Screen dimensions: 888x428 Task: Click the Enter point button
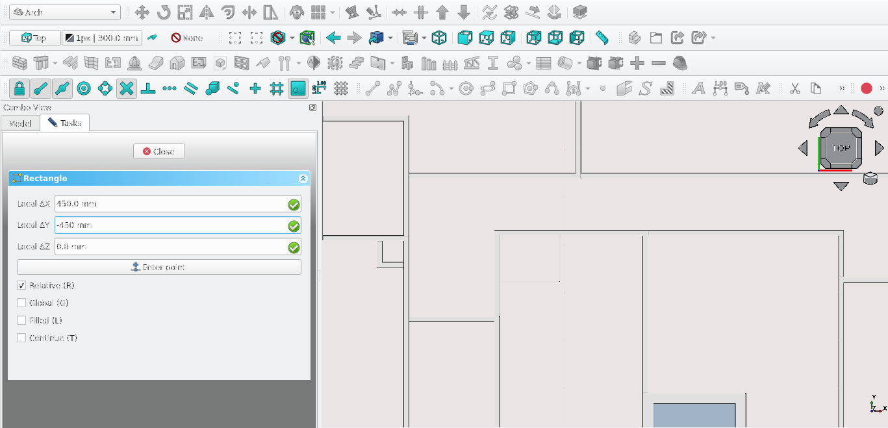pos(159,267)
